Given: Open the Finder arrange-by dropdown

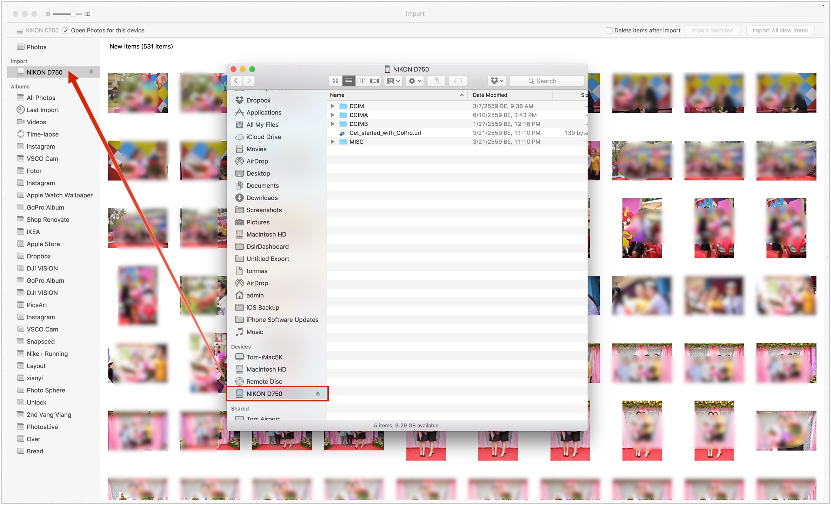Looking at the screenshot, I should pyautogui.click(x=393, y=81).
